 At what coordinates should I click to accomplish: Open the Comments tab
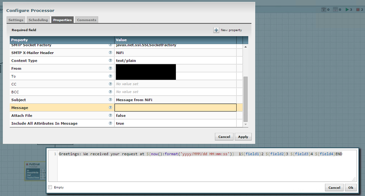point(87,20)
